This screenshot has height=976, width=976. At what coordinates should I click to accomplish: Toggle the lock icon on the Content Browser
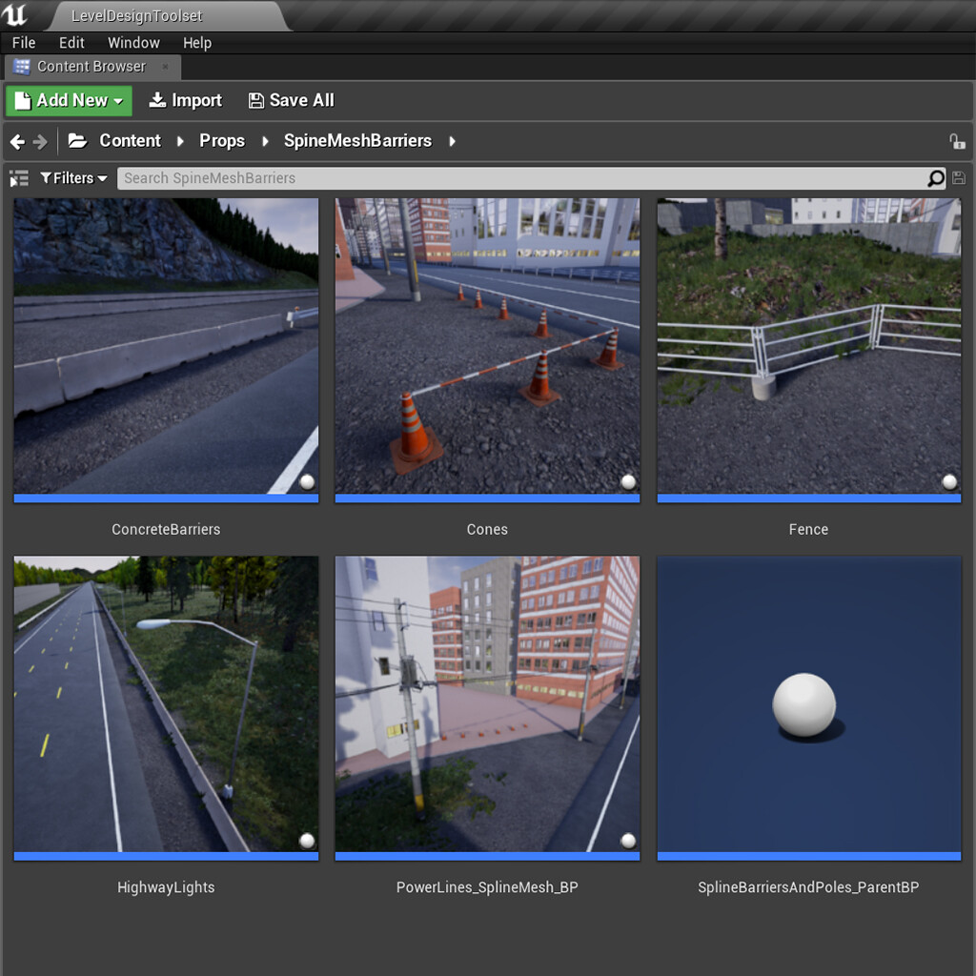958,141
